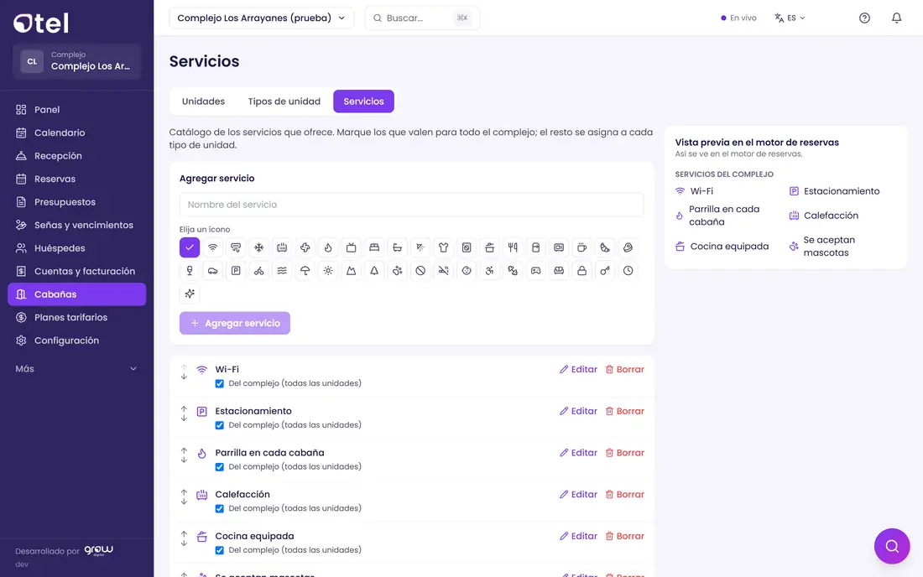This screenshot has width=923, height=577.
Task: Choose the fan icon
Action: tap(305, 247)
